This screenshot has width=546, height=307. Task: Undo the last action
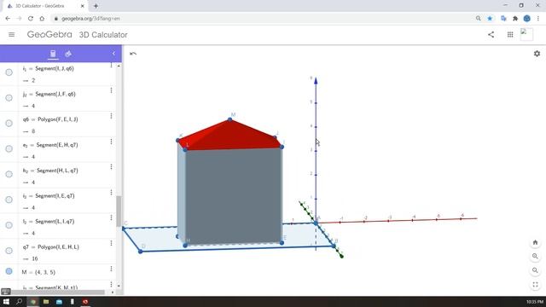[x=133, y=54]
